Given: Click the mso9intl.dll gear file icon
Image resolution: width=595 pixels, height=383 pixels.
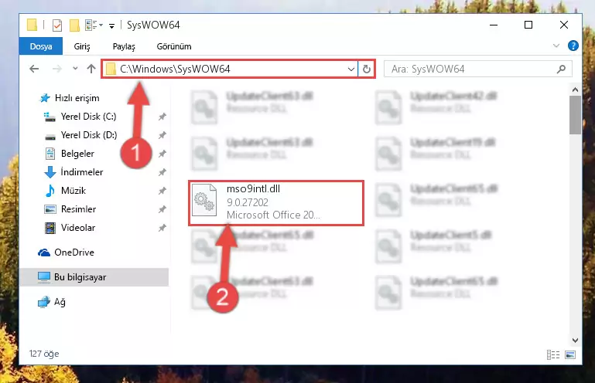Looking at the screenshot, I should coord(204,200).
